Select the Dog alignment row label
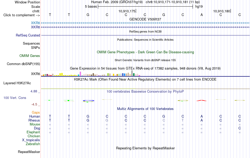This screenshot has width=250, height=158. (x=37, y=128)
